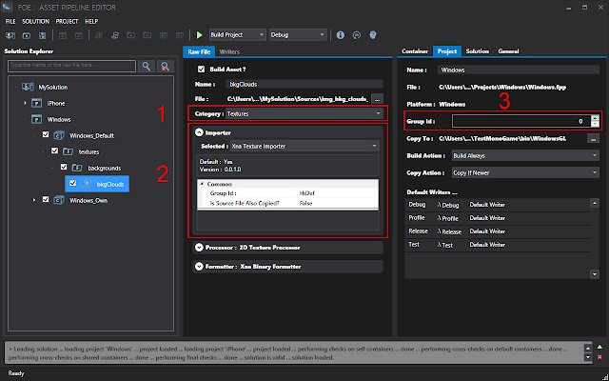
Task: Open the PROJECT menu
Action: (67, 20)
